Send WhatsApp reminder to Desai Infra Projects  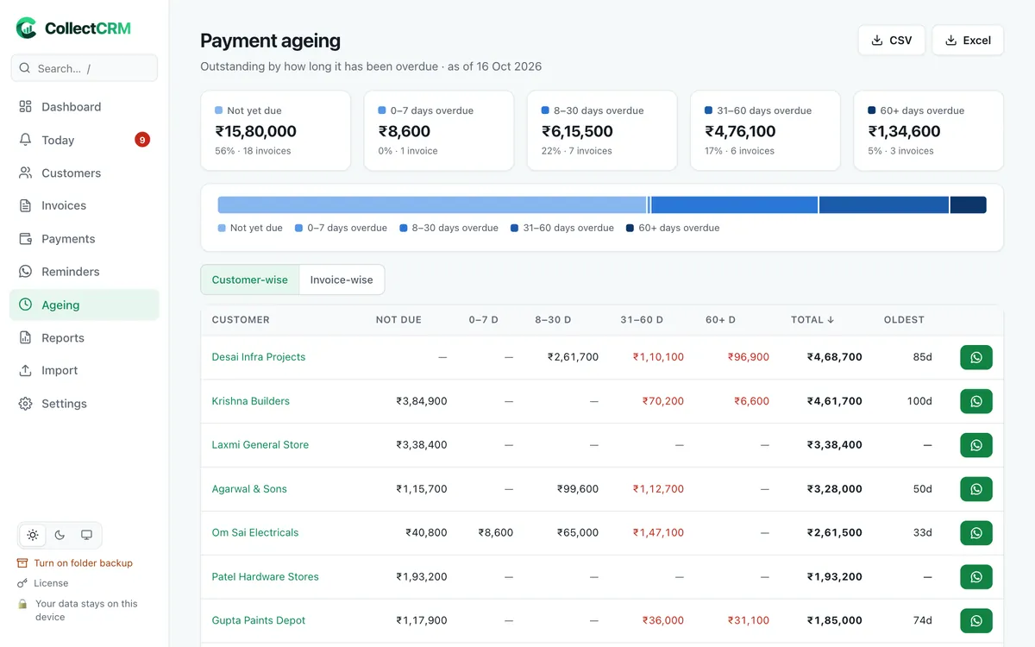tap(976, 357)
